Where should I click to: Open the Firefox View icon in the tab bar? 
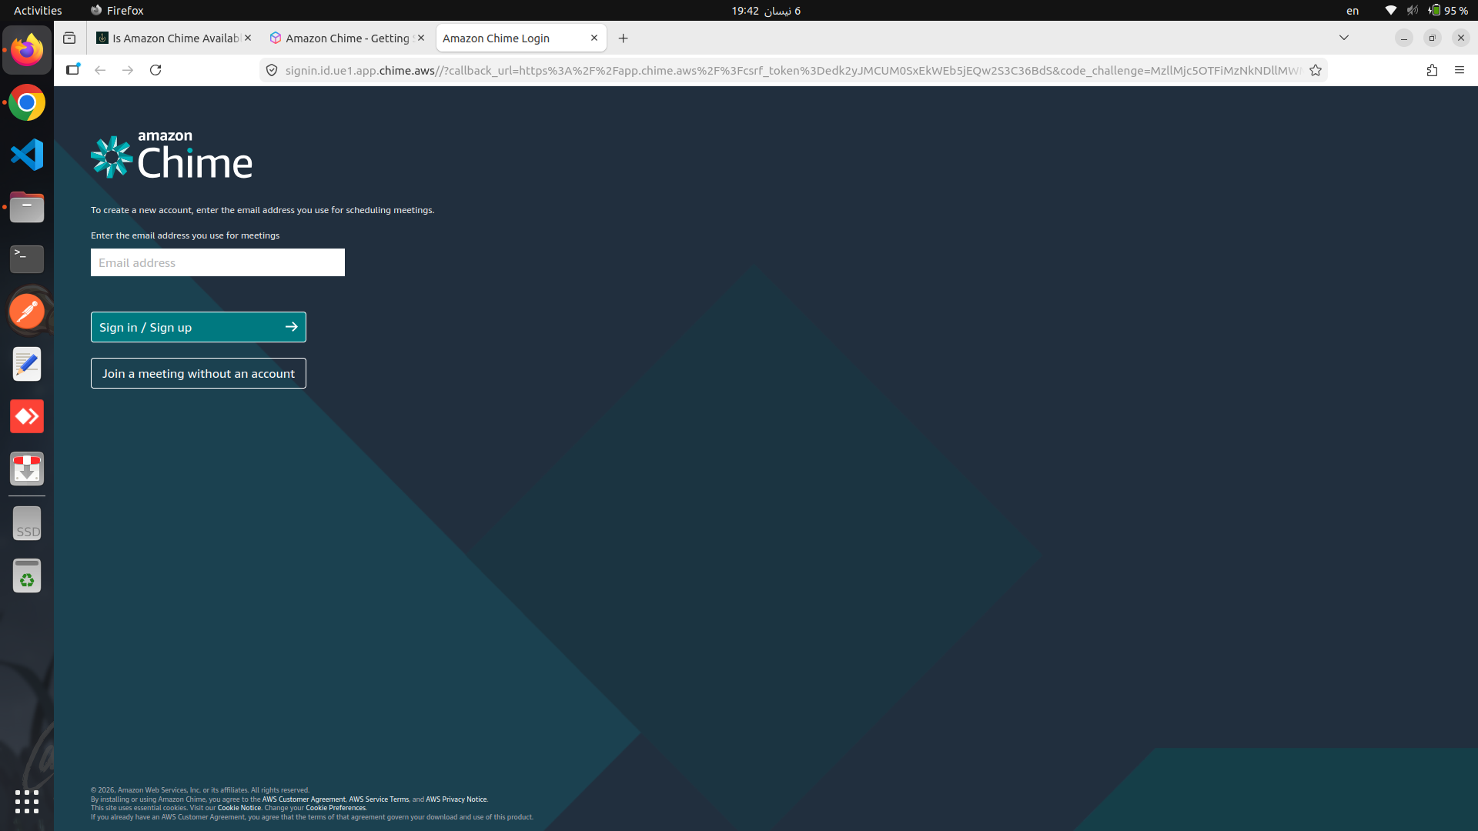tap(69, 38)
